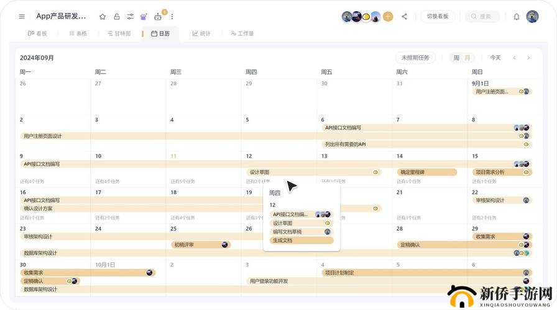Expand 还有2个任务 under the 22nd

point(484,218)
